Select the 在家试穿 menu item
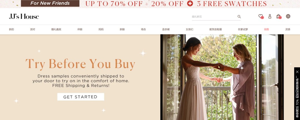Screen dimensions: 300x120 [x=243, y=29]
